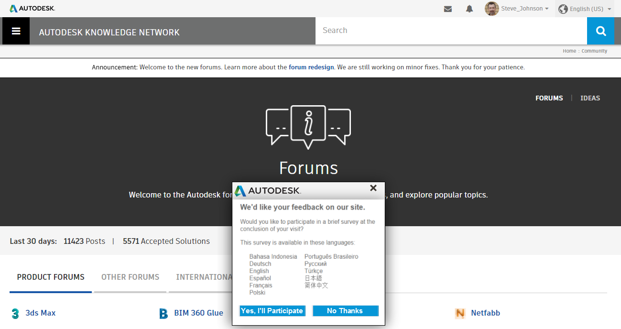Click 'Türkçe' in survey language list

(314, 271)
